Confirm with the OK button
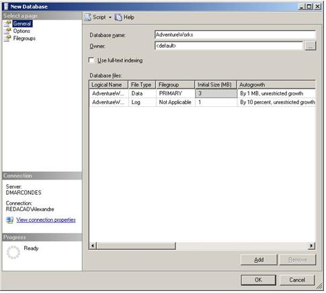 pos(258,280)
